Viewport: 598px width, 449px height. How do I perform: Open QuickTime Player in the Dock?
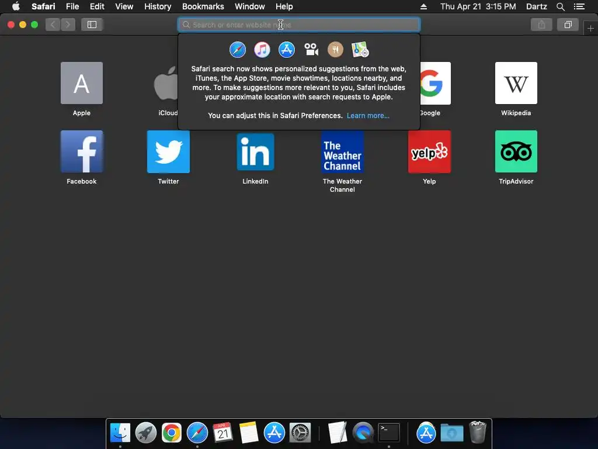363,433
